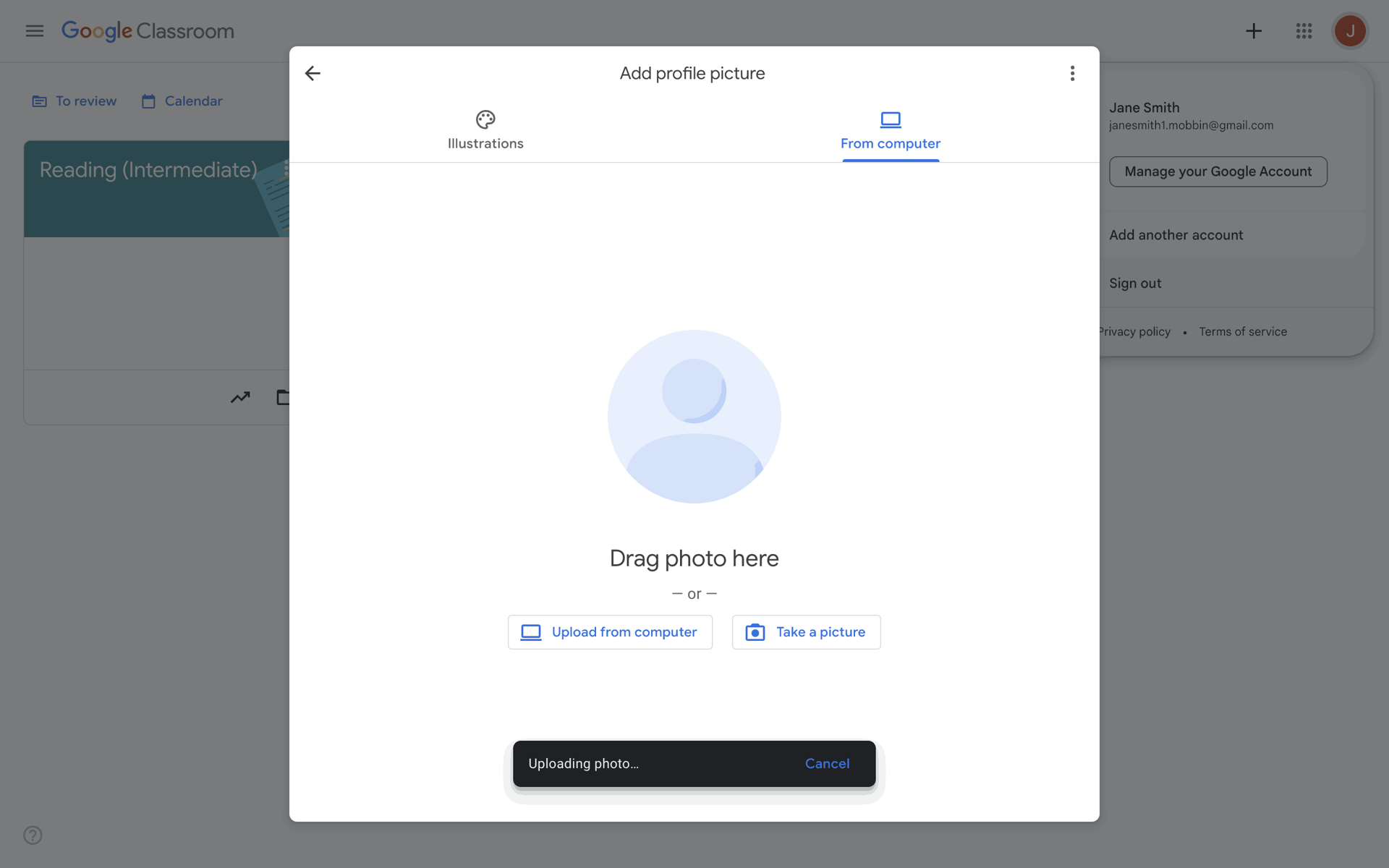Click the Google Classroom logo
Screen dimensions: 1389x868
148,31
